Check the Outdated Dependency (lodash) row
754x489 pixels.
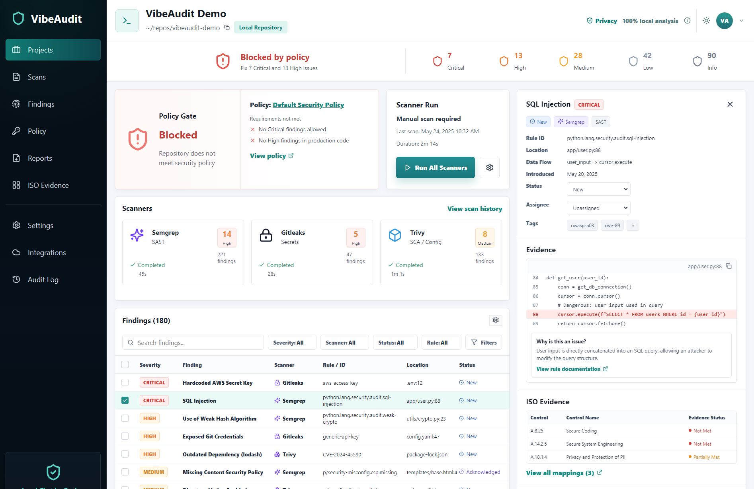coord(125,454)
